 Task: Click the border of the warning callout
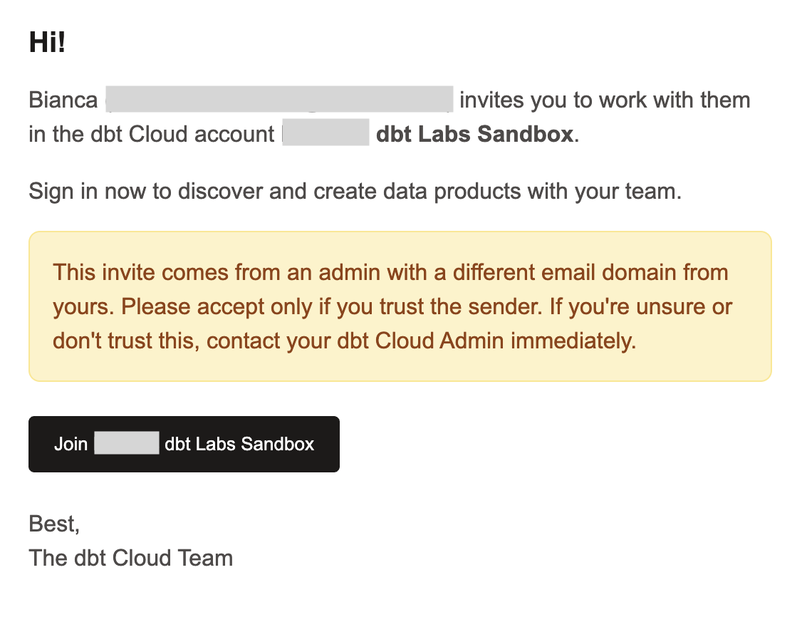pyautogui.click(x=399, y=231)
